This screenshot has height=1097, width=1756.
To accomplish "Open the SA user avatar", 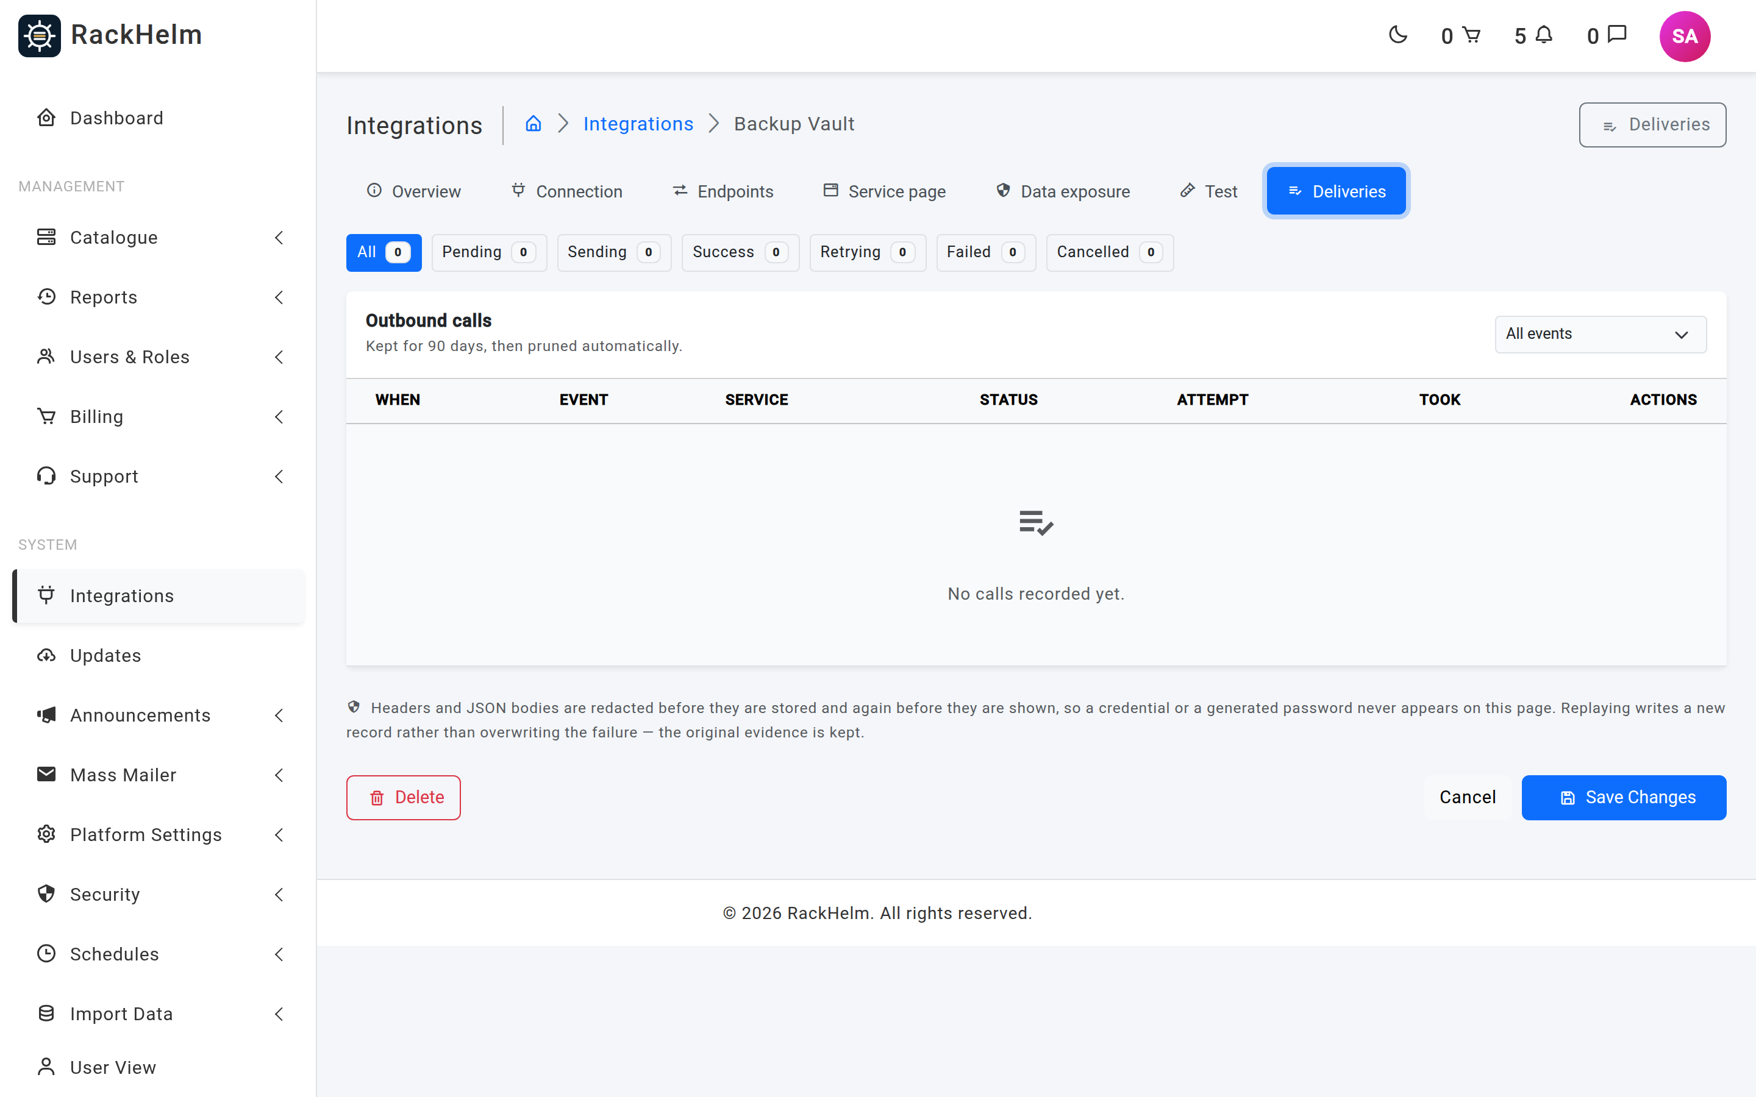I will pyautogui.click(x=1684, y=37).
